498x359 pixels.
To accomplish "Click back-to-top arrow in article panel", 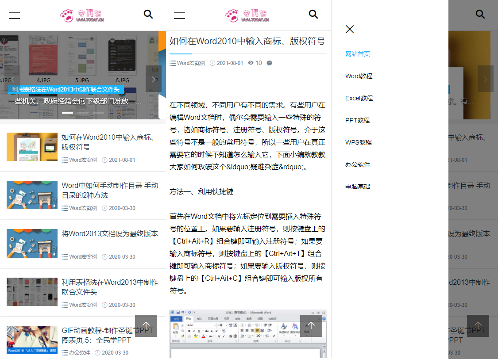I will 311,326.
